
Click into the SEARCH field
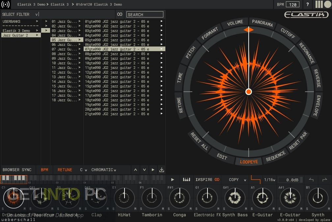(145, 15)
